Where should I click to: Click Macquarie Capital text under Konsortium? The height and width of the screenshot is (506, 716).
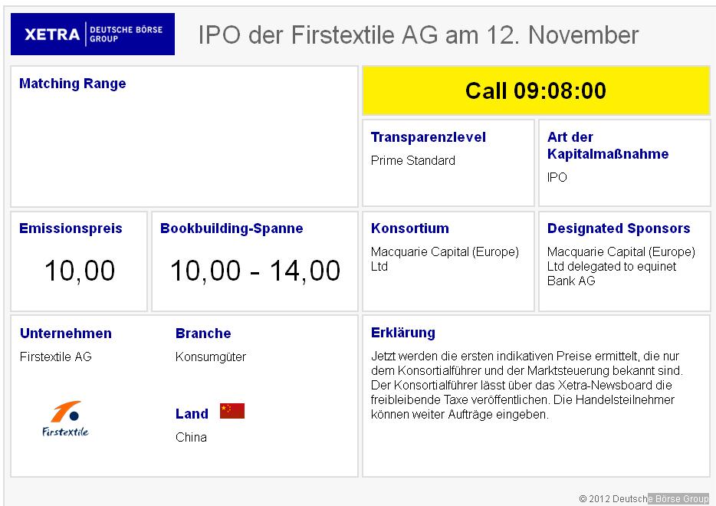tap(445, 258)
